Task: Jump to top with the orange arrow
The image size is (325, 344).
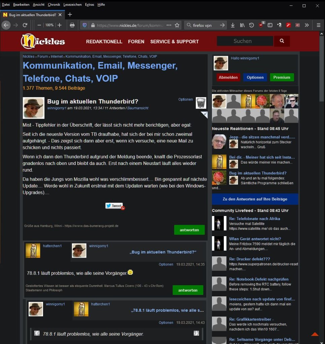Action: [315, 334]
